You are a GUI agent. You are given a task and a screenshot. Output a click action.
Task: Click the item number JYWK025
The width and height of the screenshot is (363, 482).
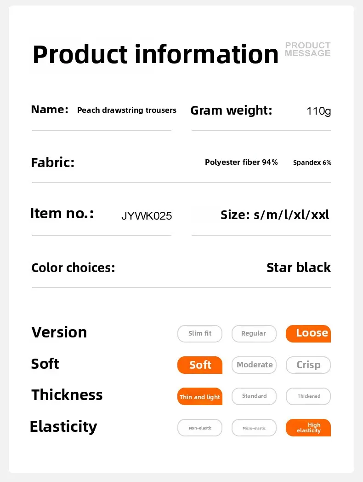(x=147, y=216)
